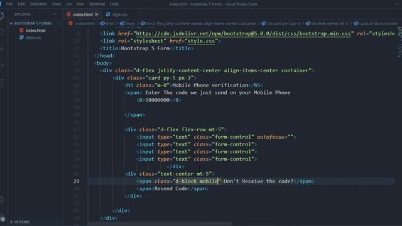Select index.html in the Explorer tree
Screen dimensions: 402x226
[x=36, y=30]
